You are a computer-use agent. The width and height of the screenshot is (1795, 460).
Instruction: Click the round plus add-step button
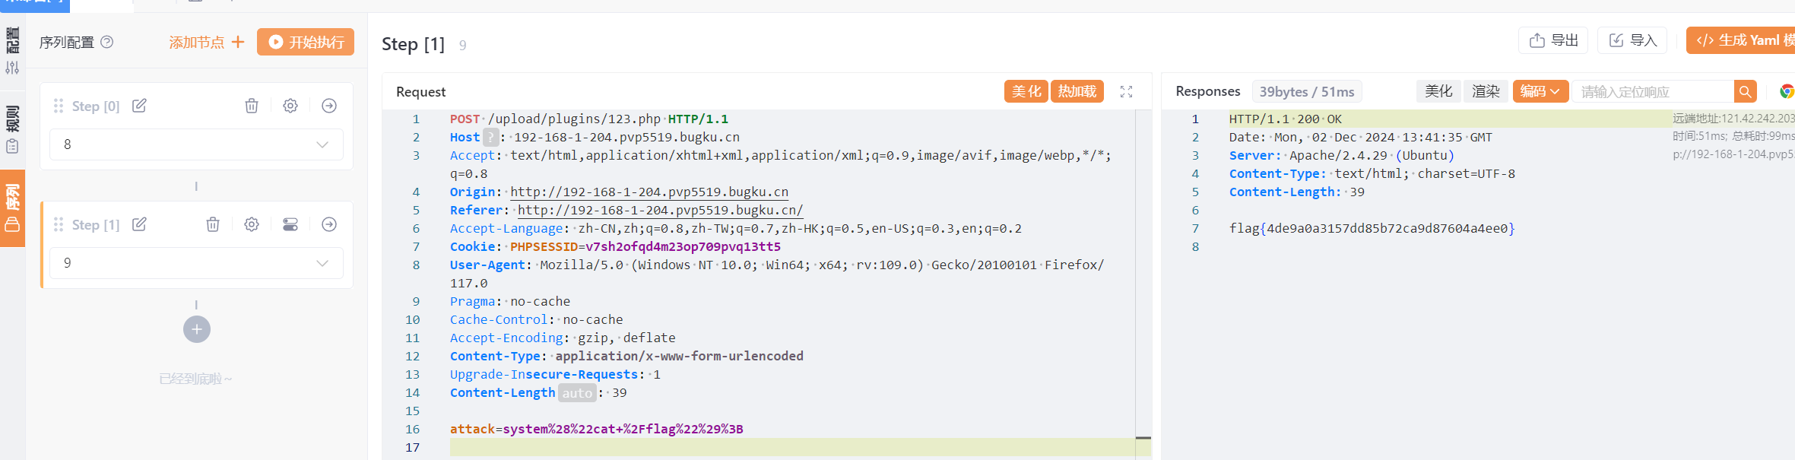[x=197, y=329]
